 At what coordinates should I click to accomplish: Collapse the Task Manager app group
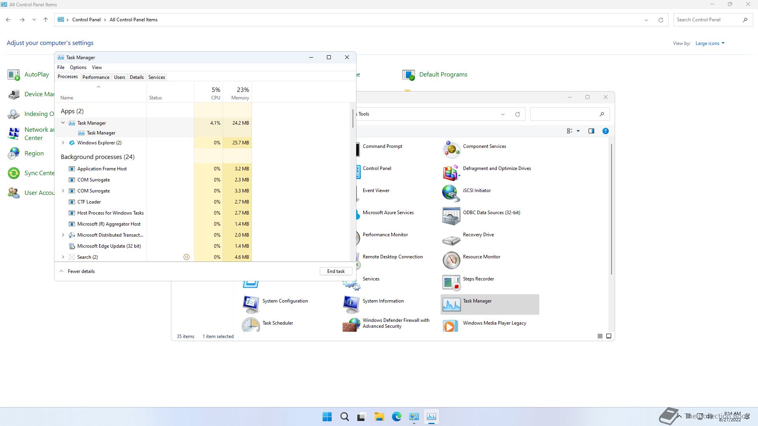(63, 123)
